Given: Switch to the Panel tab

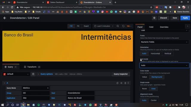Looking at the screenshot, I should tap(140, 27).
